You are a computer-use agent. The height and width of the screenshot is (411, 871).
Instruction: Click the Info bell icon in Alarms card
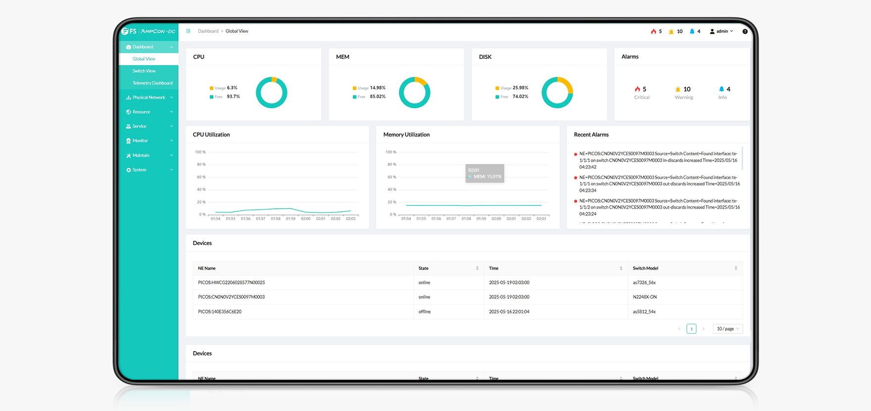tap(721, 89)
